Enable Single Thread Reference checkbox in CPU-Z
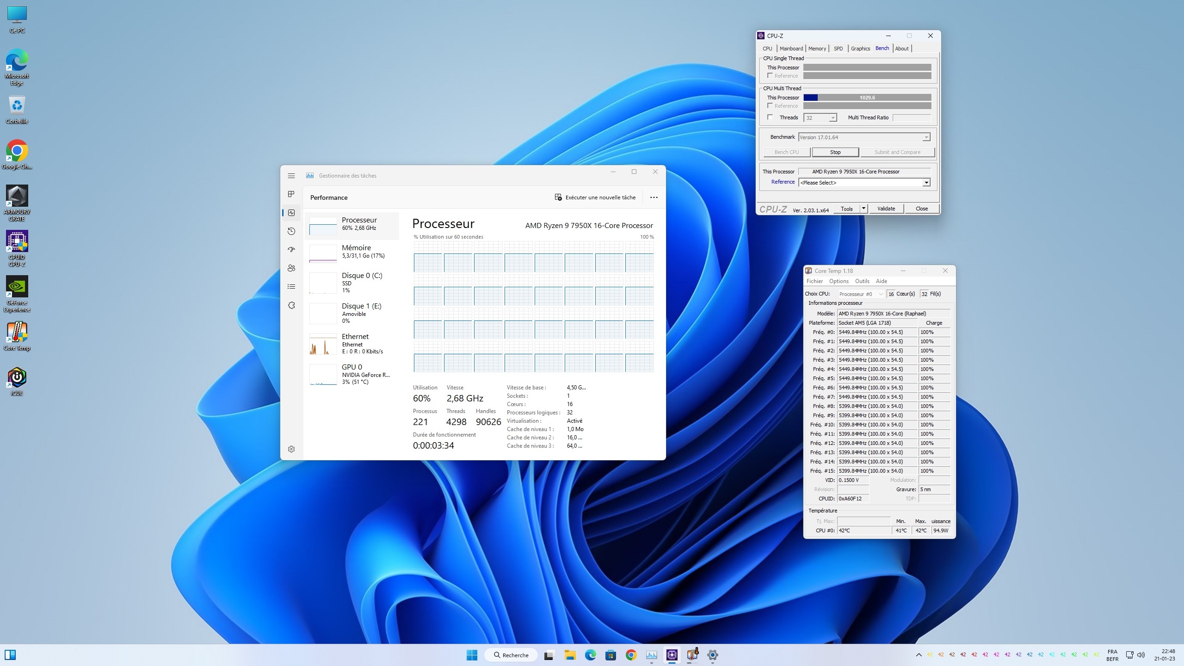 pos(770,75)
